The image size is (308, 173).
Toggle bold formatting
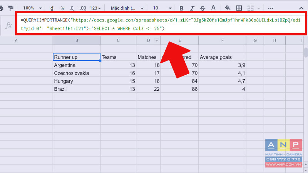(x=181, y=8)
